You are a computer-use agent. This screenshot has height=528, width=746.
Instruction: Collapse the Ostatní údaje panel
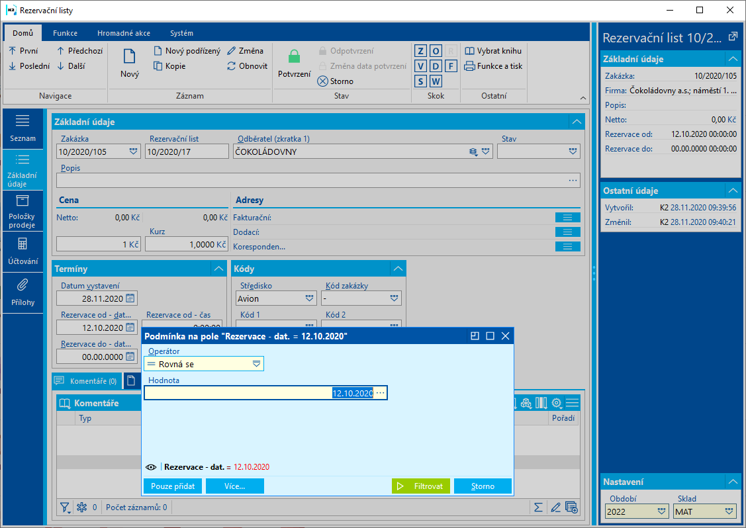[733, 191]
